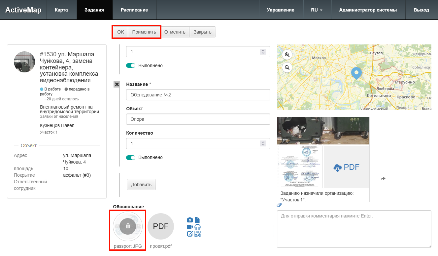Viewport: 438px width, 256px height.
Task: Open the RU language dropdown
Action: pos(316,10)
